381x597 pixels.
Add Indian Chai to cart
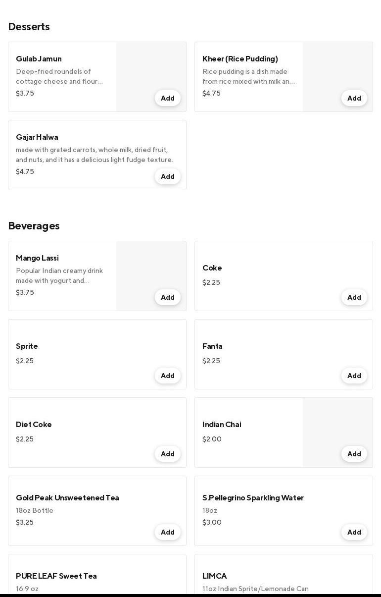[354, 454]
